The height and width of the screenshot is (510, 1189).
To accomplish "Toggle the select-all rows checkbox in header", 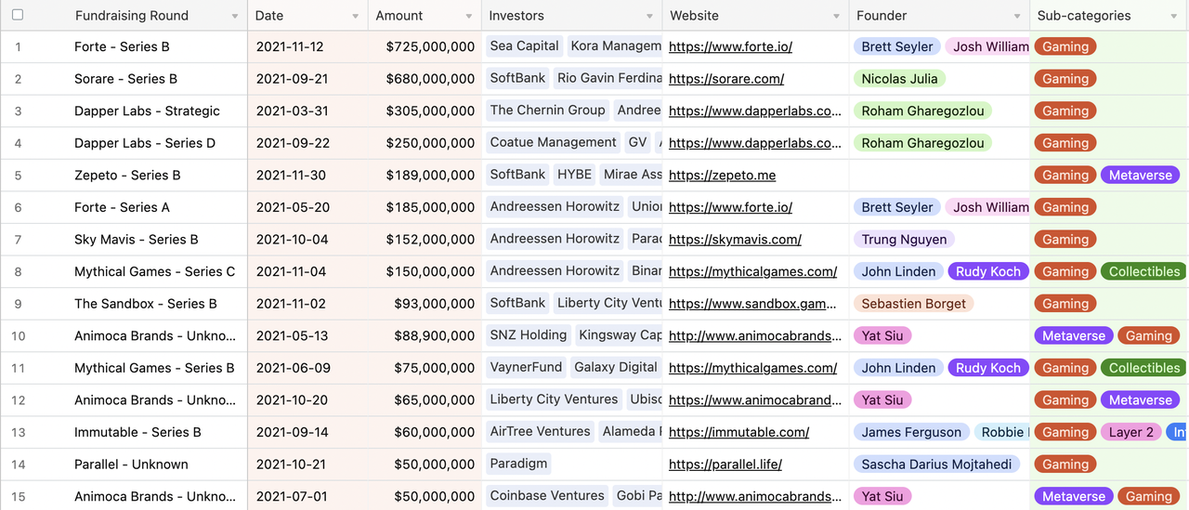I will tap(18, 15).
